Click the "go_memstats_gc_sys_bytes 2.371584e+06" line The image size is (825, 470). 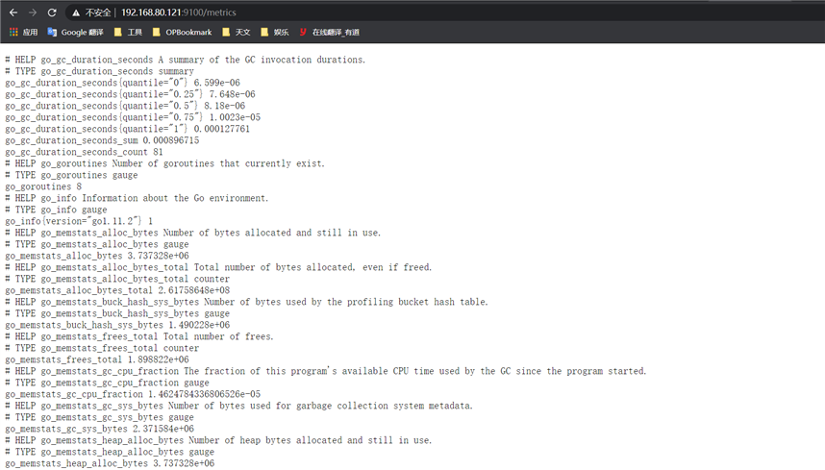point(99,430)
